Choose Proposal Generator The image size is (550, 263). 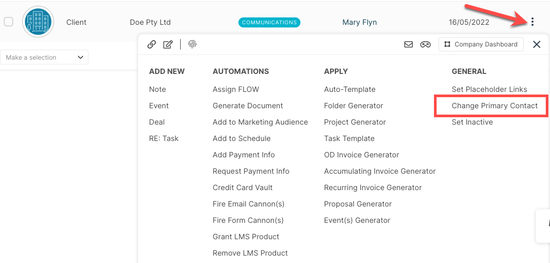(x=358, y=204)
